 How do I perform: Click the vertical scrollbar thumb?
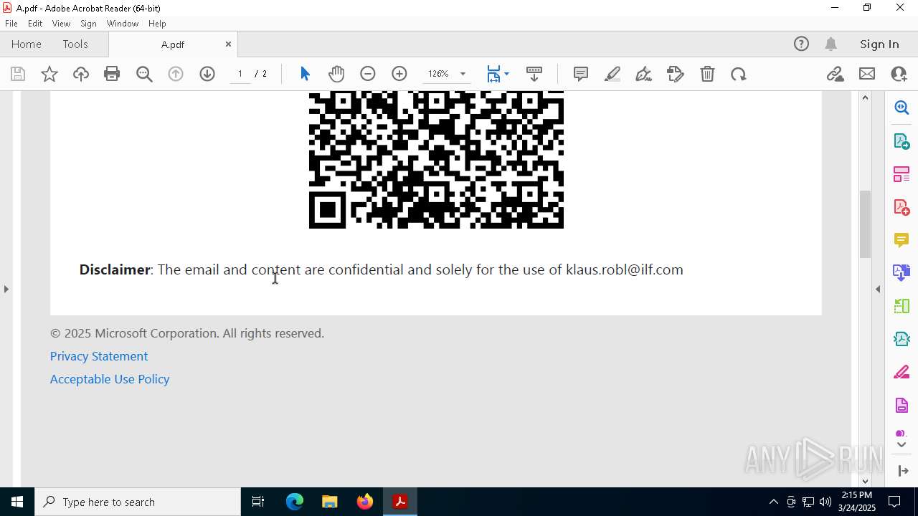pyautogui.click(x=865, y=224)
